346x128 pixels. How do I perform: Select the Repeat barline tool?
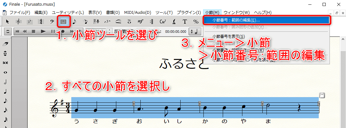(x=151, y=21)
